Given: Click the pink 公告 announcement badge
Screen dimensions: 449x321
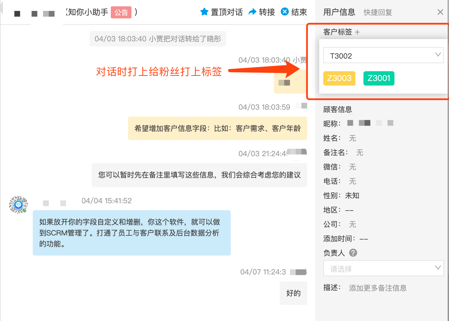Looking at the screenshot, I should [121, 13].
